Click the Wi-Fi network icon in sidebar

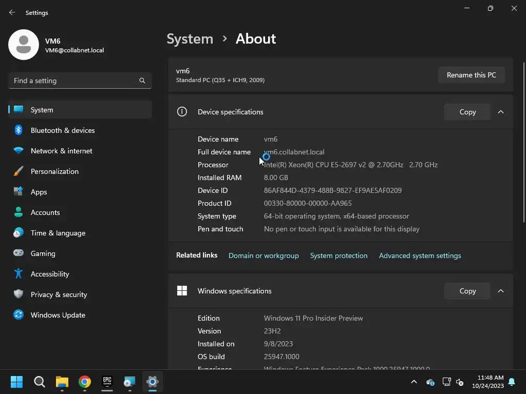click(18, 150)
